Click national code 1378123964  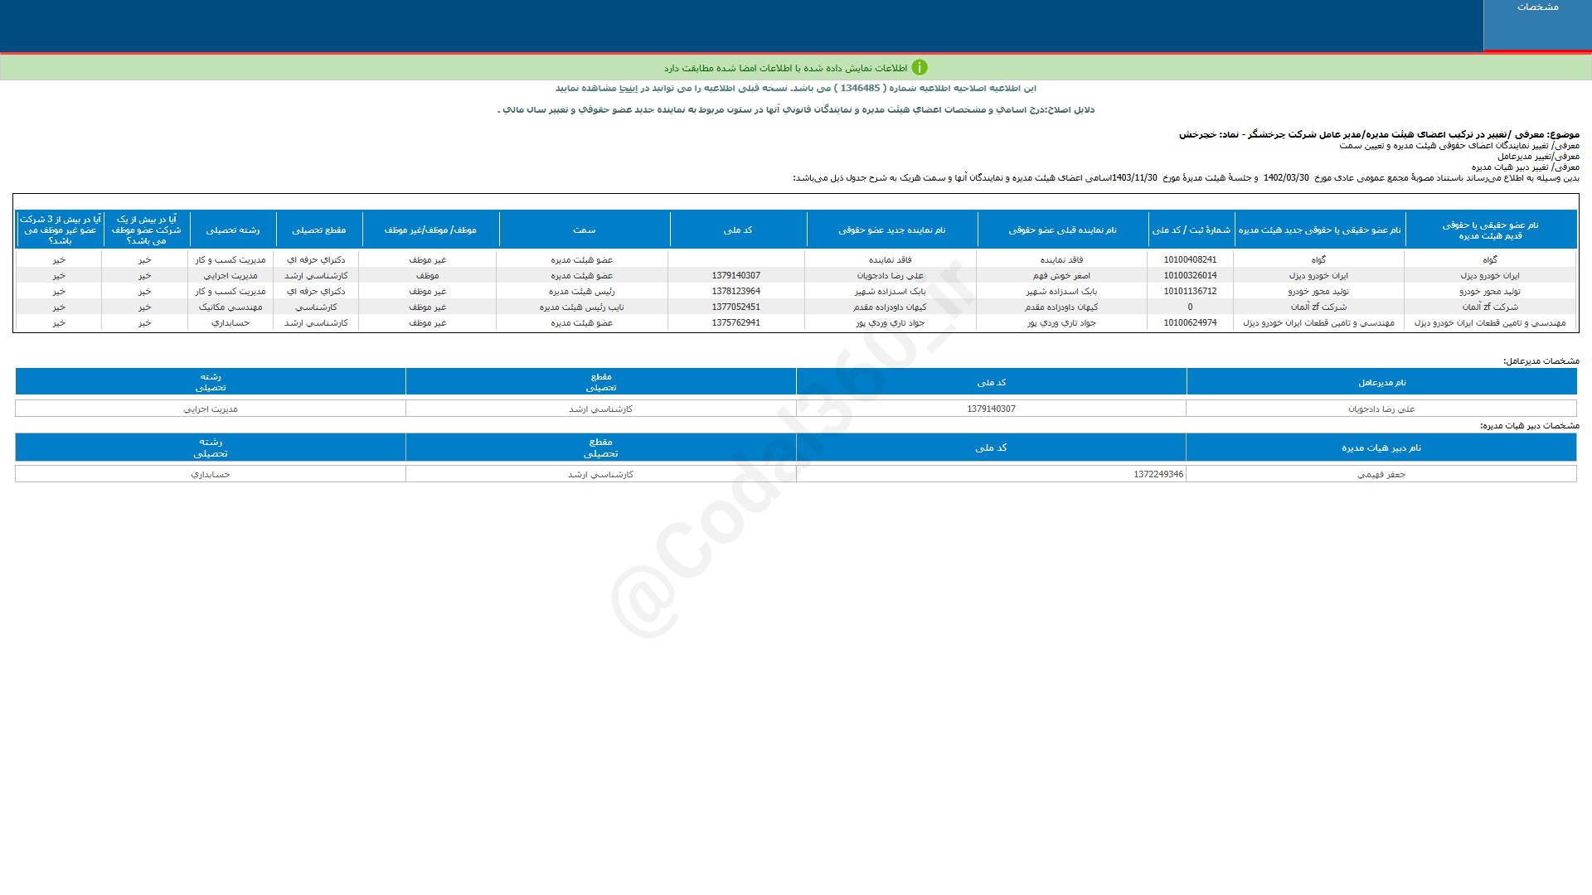(x=735, y=292)
